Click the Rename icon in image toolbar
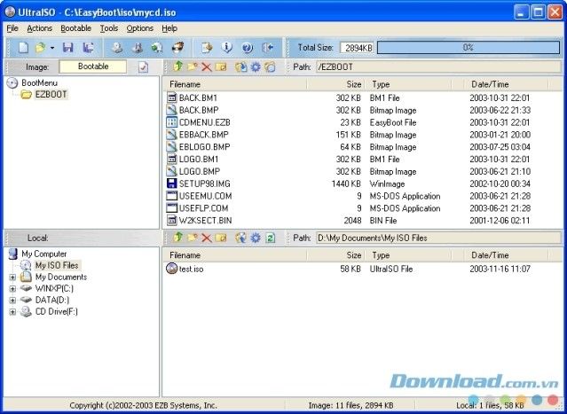567x414 pixels. tap(221, 66)
